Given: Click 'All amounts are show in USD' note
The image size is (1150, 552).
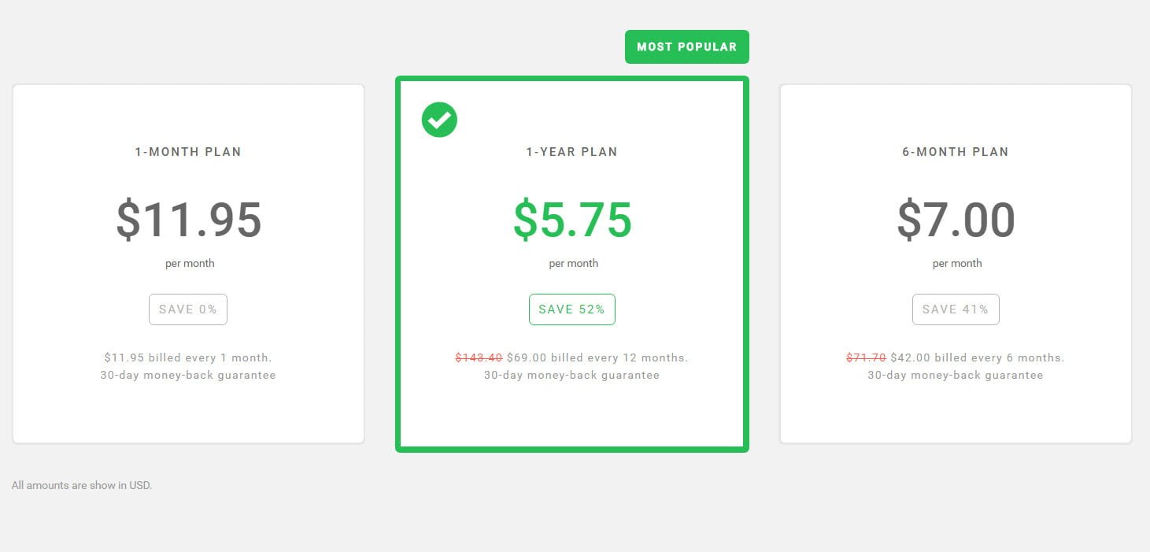Looking at the screenshot, I should [82, 485].
